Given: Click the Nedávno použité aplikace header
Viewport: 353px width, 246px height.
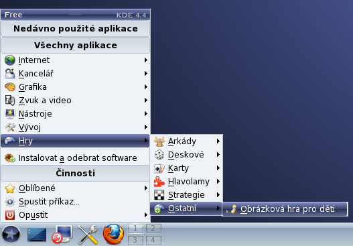Looking at the screenshot, I should pyautogui.click(x=76, y=29).
